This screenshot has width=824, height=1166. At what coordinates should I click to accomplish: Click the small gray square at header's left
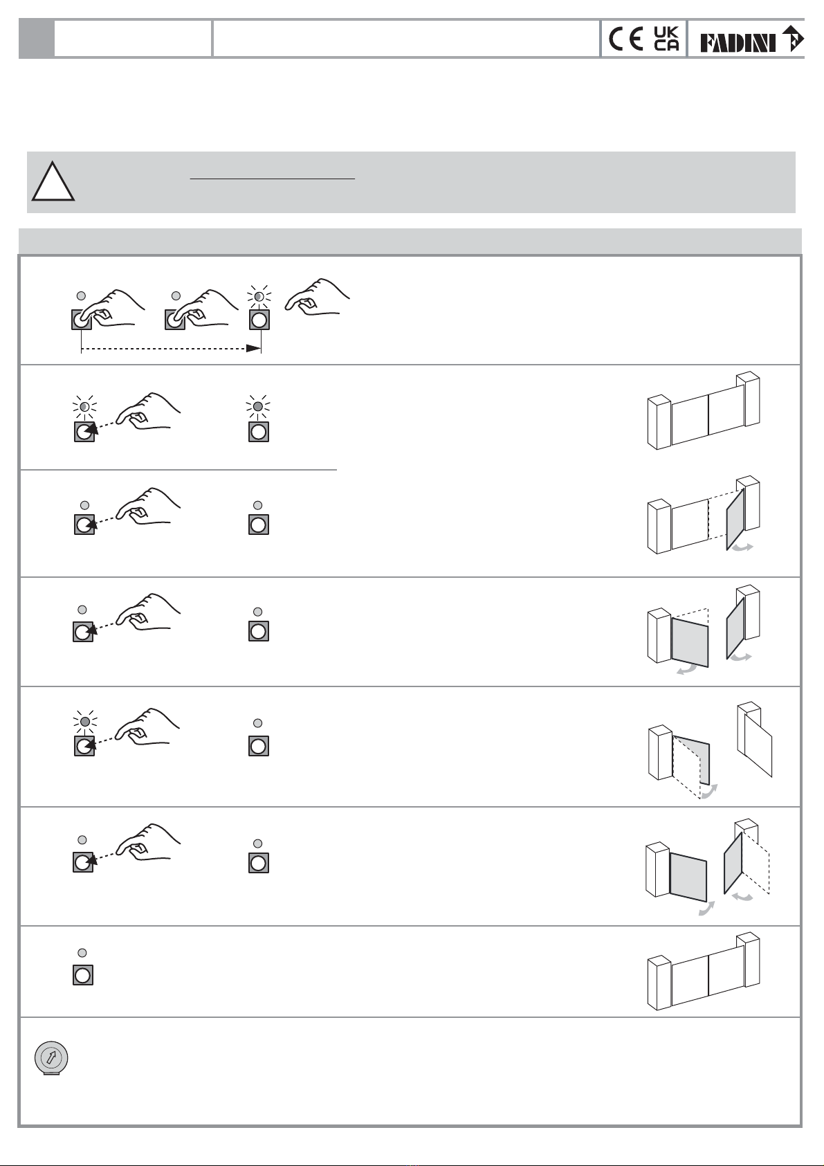click(x=36, y=39)
